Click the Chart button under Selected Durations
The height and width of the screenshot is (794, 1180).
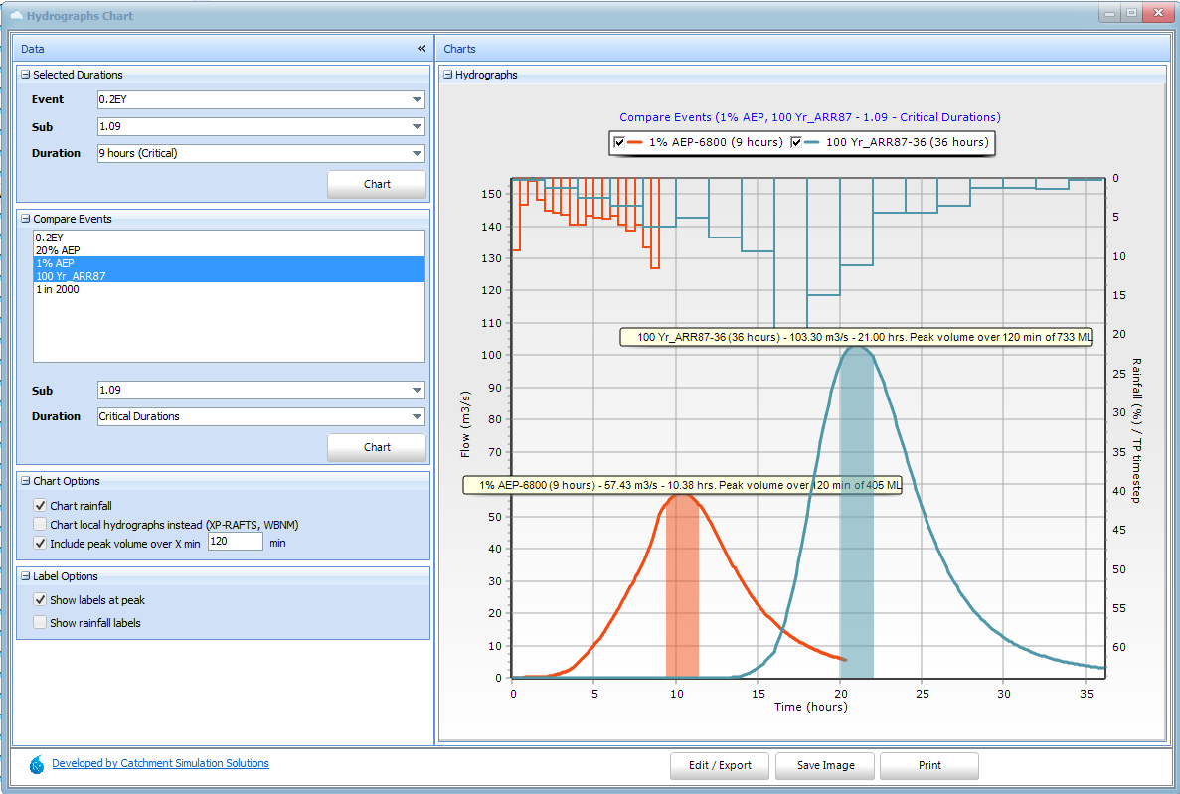click(376, 184)
